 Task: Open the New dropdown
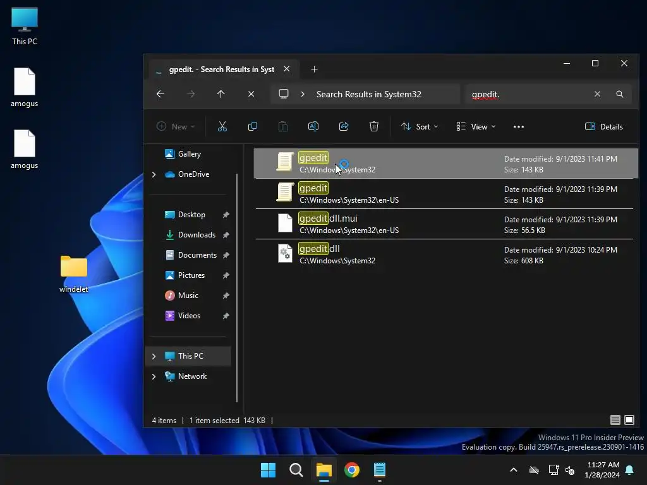click(x=176, y=126)
